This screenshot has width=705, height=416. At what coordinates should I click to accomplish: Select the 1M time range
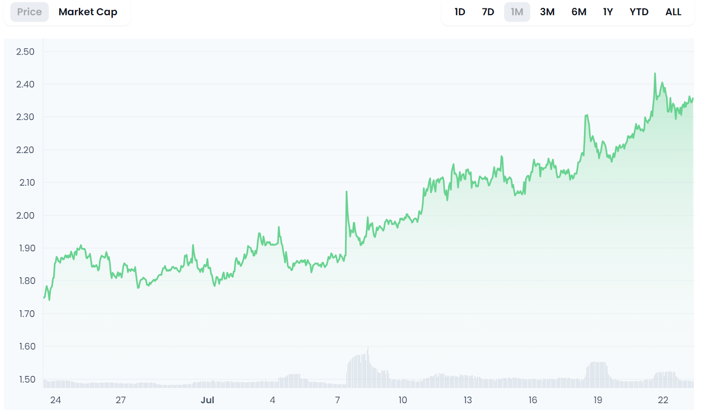[x=517, y=12]
